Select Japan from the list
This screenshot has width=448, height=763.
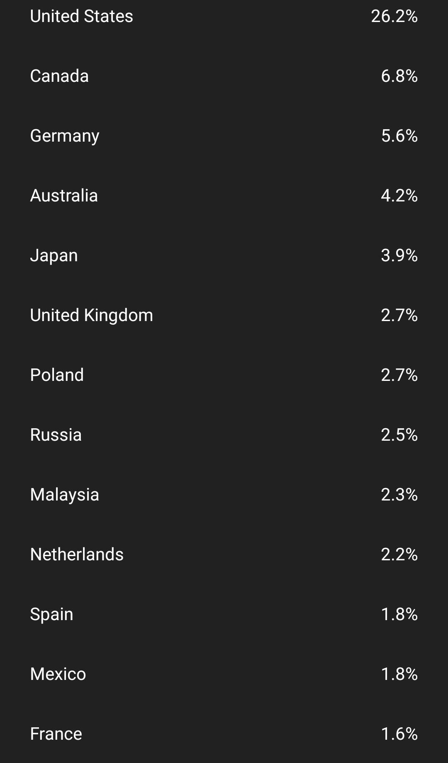[54, 256]
